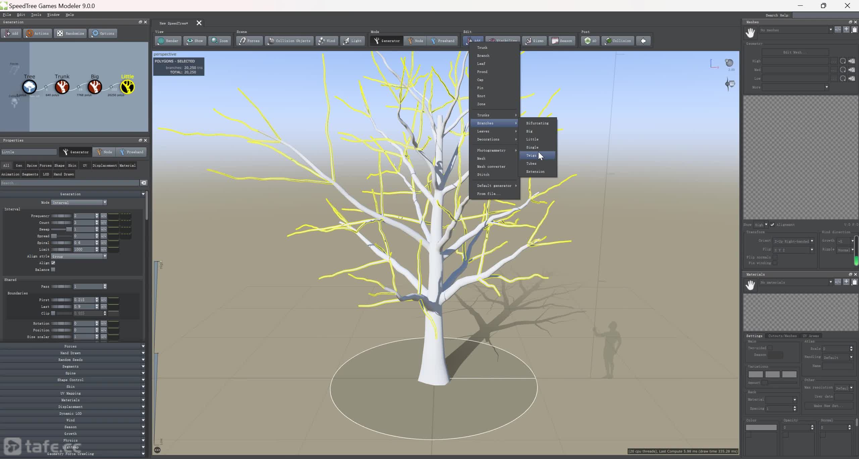Click the Wind scene button

327,41
